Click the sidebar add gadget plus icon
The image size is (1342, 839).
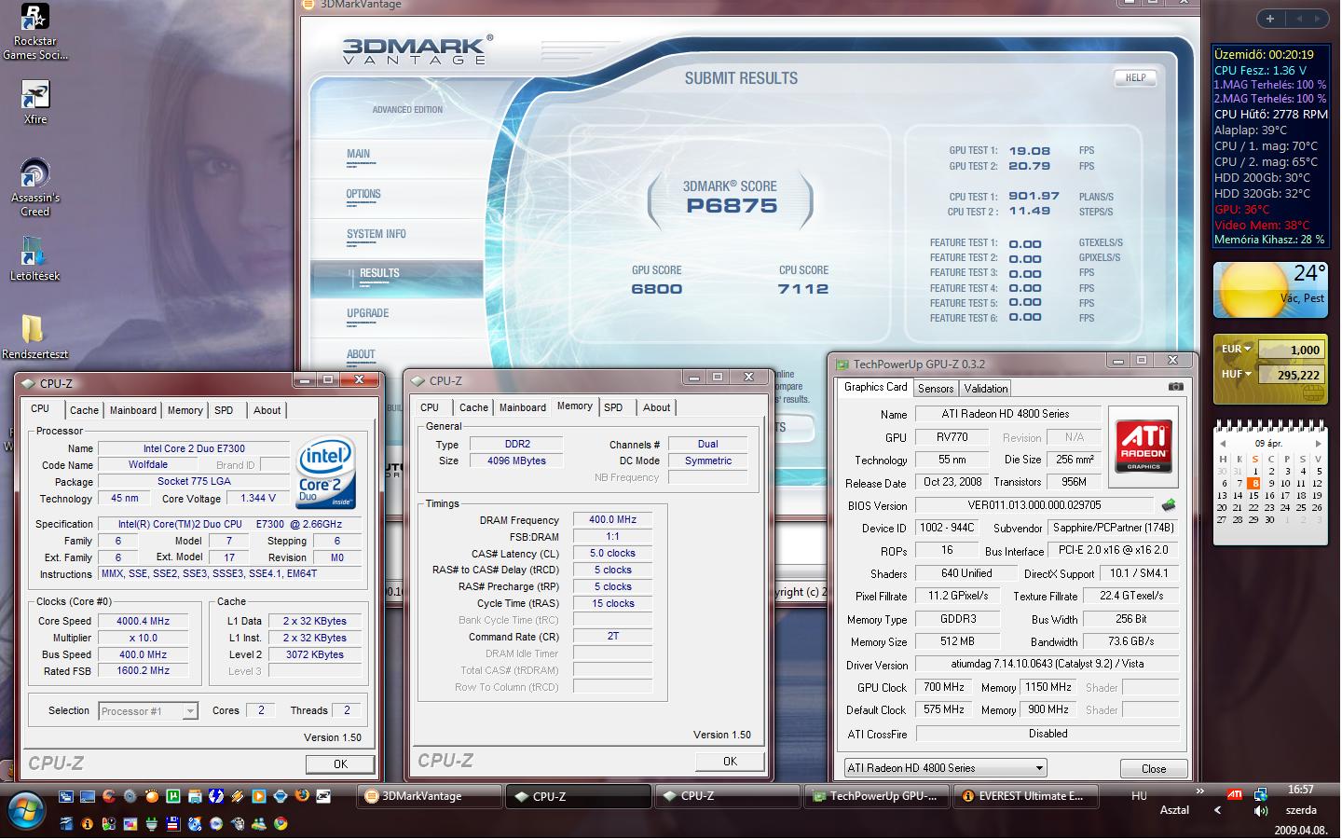1269,19
